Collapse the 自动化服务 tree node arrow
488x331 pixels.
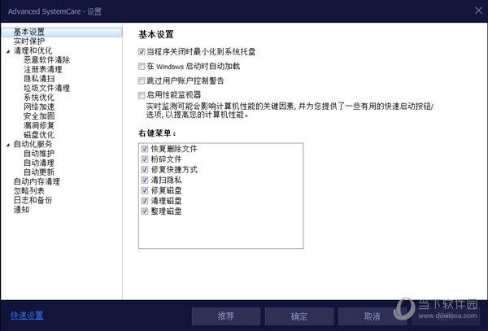tap(8, 145)
